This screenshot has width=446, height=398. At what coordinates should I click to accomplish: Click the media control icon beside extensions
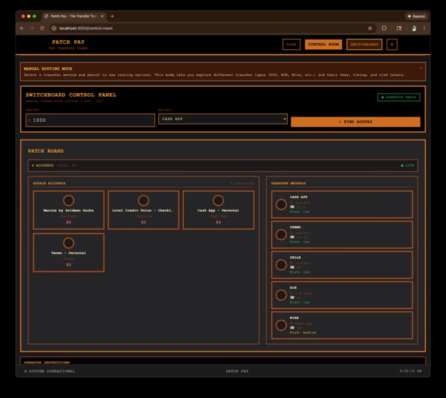click(x=399, y=28)
